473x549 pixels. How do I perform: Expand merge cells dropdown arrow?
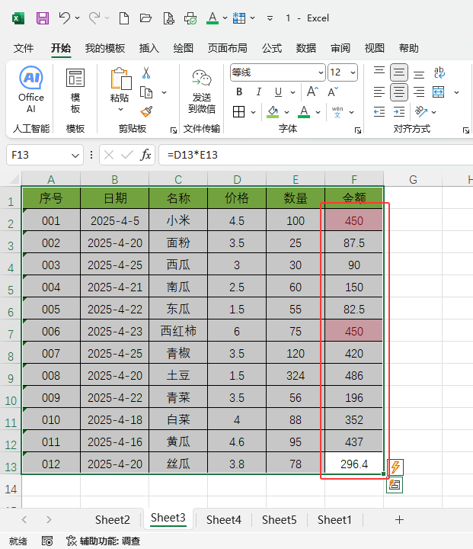(x=456, y=92)
